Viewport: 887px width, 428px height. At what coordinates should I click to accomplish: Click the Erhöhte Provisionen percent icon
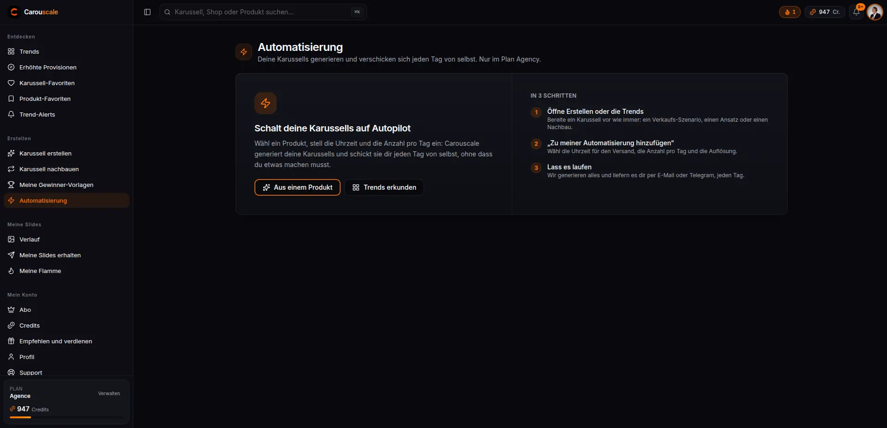[x=11, y=67]
